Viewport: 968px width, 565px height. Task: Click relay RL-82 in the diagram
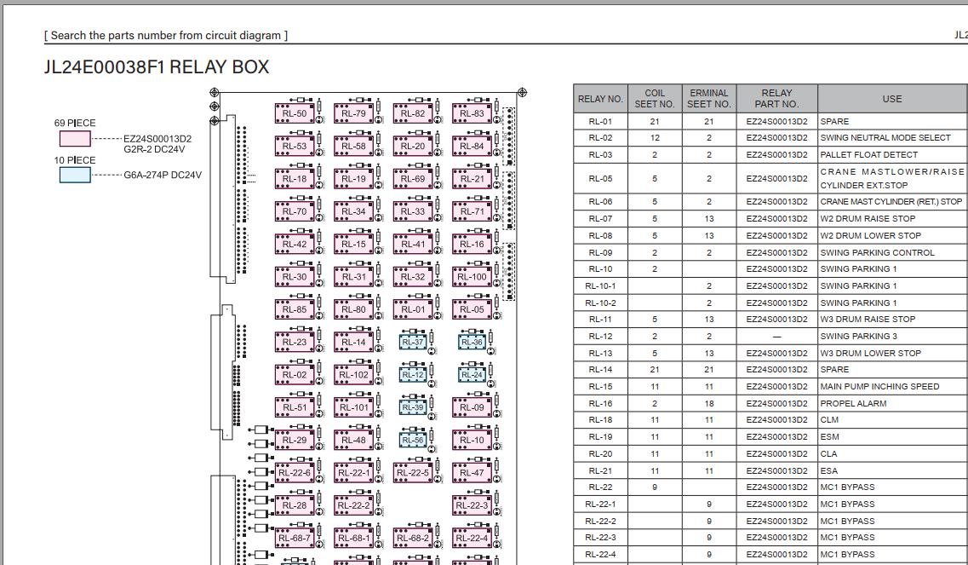click(413, 113)
